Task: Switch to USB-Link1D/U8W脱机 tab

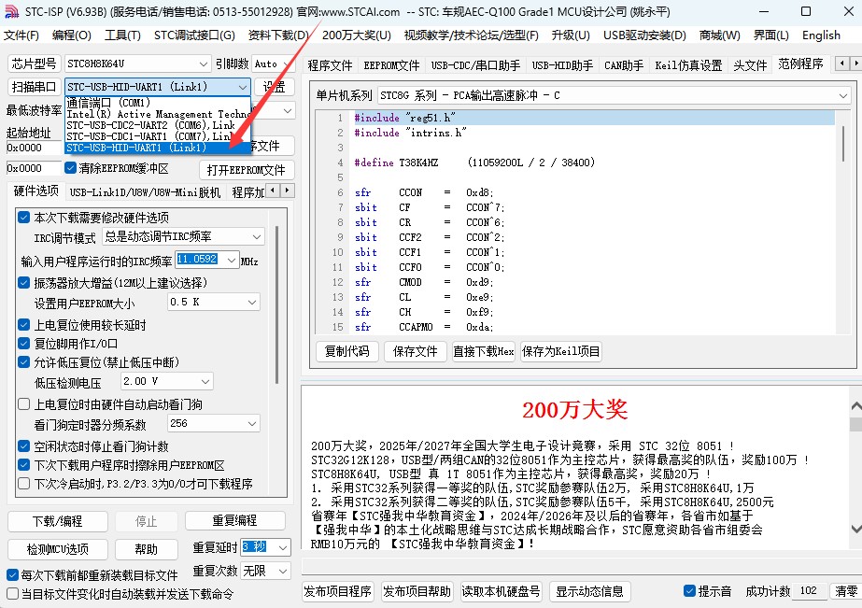Action: pyautogui.click(x=145, y=191)
